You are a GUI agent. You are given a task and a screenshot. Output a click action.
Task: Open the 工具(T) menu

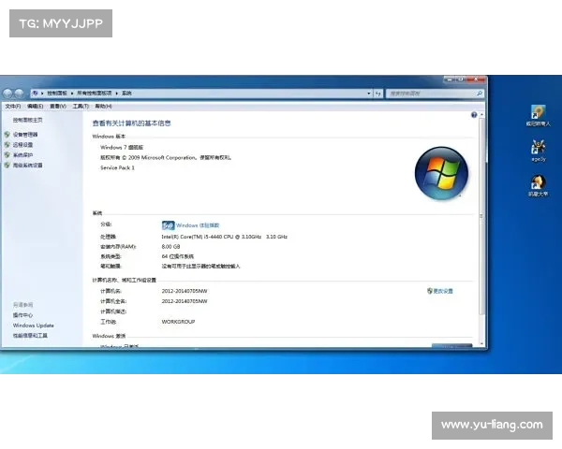point(81,107)
